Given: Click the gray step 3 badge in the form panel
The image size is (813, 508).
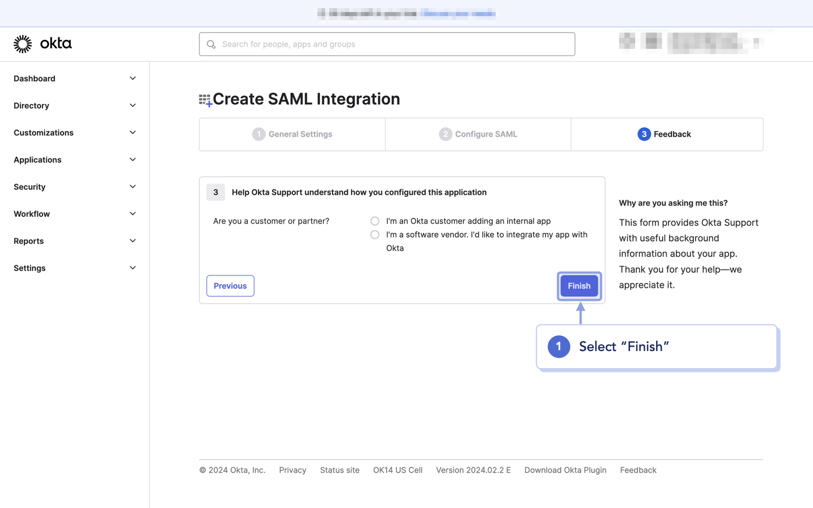Looking at the screenshot, I should [x=215, y=192].
